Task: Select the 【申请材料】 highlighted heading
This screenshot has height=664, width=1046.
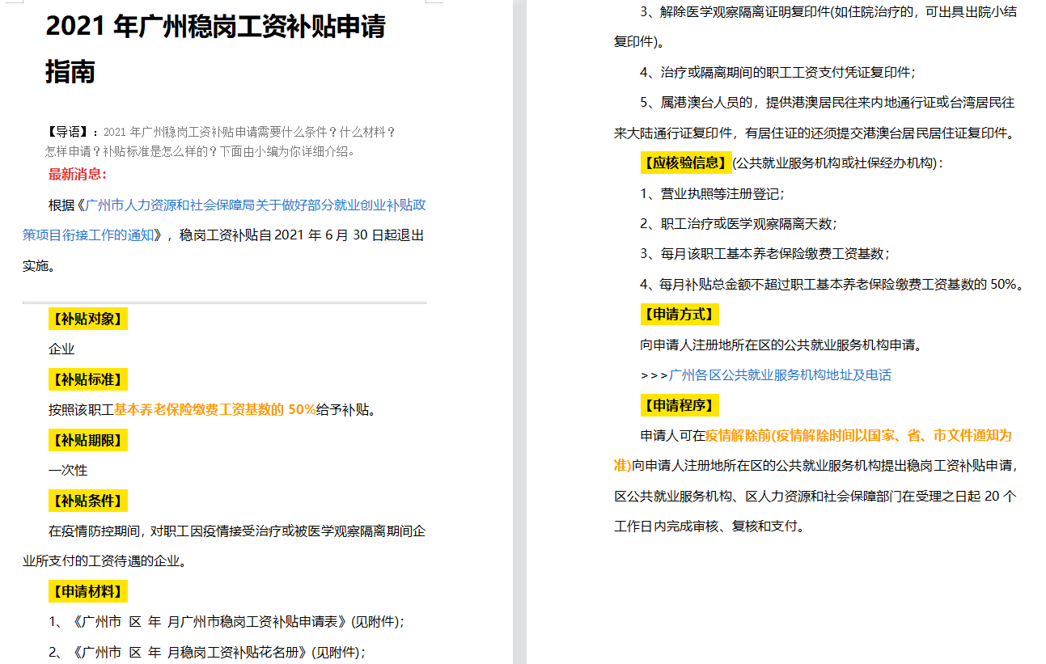Action: click(87, 592)
